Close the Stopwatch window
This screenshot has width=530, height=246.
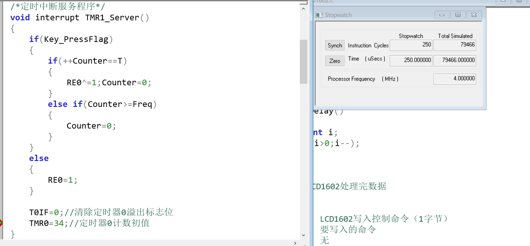tap(474, 15)
